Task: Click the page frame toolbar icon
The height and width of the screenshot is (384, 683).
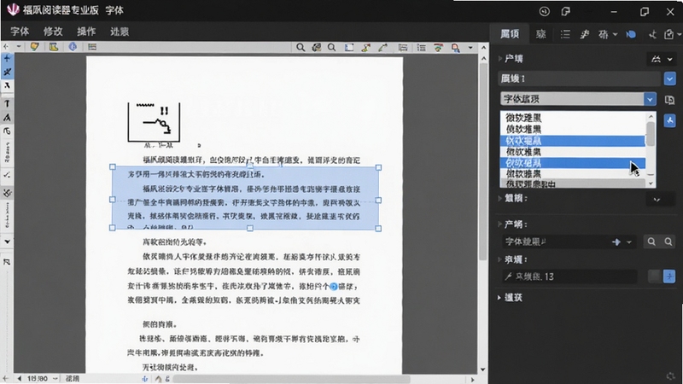Action: click(x=349, y=47)
